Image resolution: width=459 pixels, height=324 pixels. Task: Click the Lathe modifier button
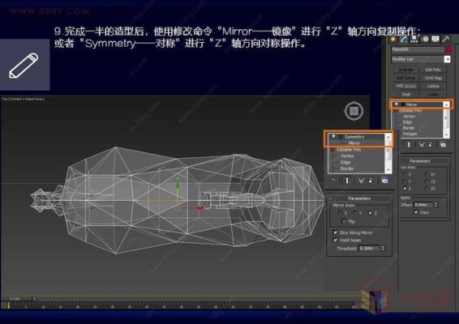point(433,94)
